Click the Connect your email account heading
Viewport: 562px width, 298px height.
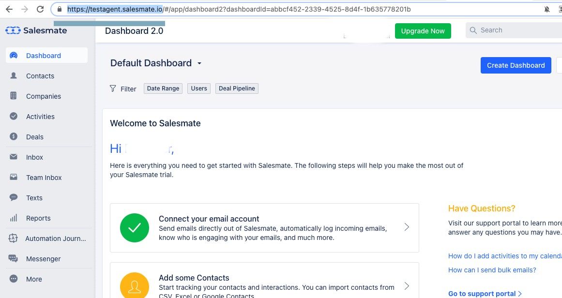pos(209,219)
